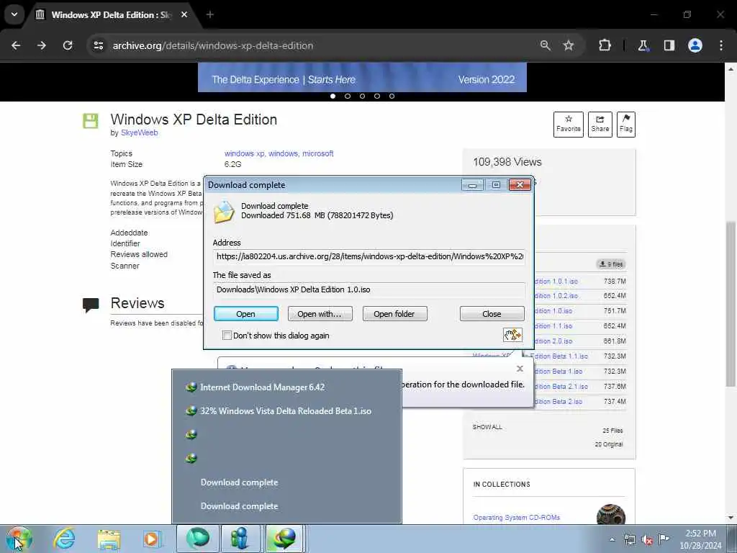Click the file saved as path field

pyautogui.click(x=369, y=289)
